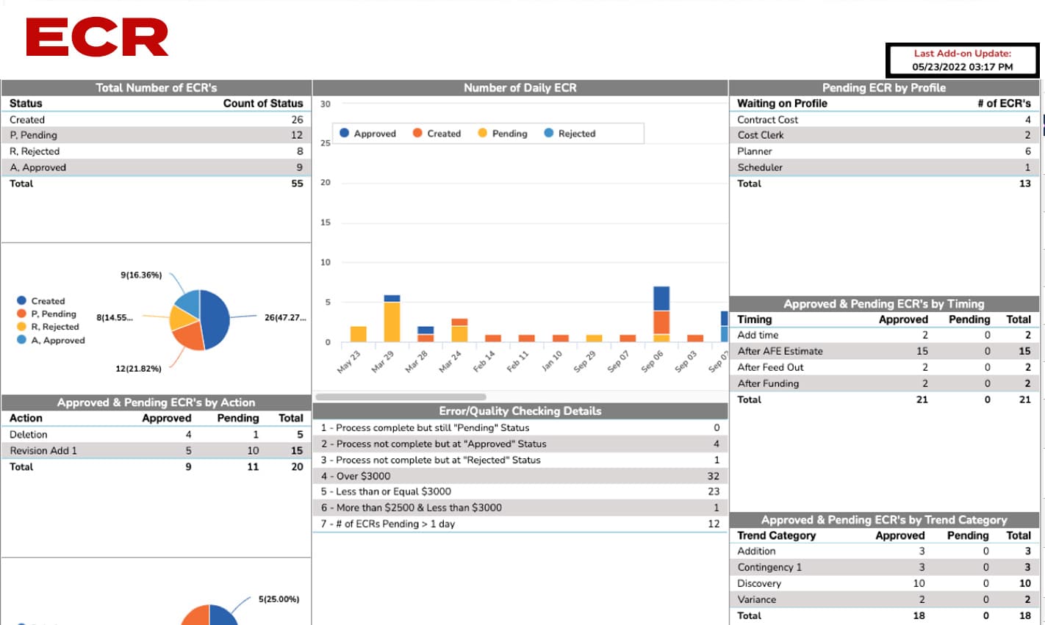Click the Approved legend marker in daily chart
The width and height of the screenshot is (1045, 625).
(344, 133)
